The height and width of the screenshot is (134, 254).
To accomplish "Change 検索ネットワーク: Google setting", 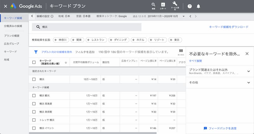I will [x=112, y=16].
